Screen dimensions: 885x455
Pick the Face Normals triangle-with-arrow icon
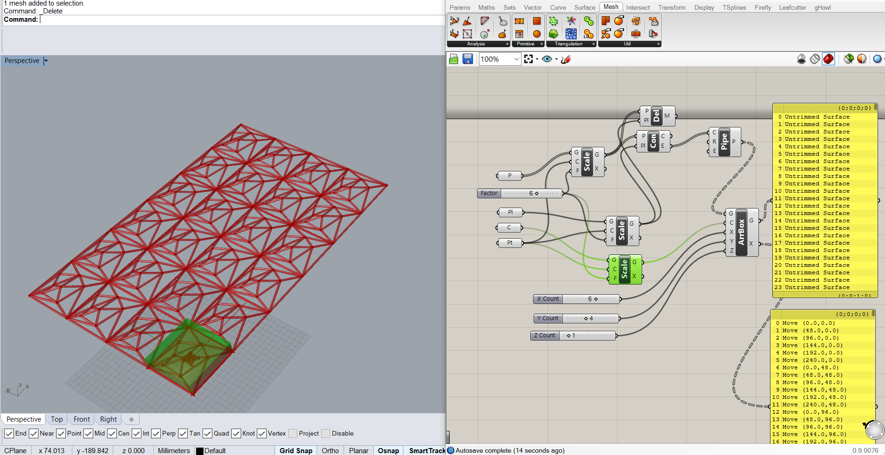(x=467, y=21)
